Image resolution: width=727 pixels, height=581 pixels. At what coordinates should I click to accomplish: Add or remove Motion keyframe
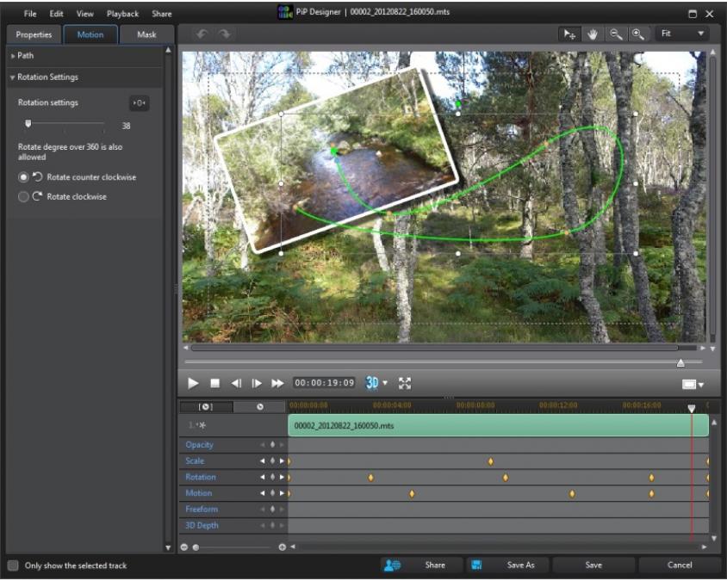tap(272, 493)
